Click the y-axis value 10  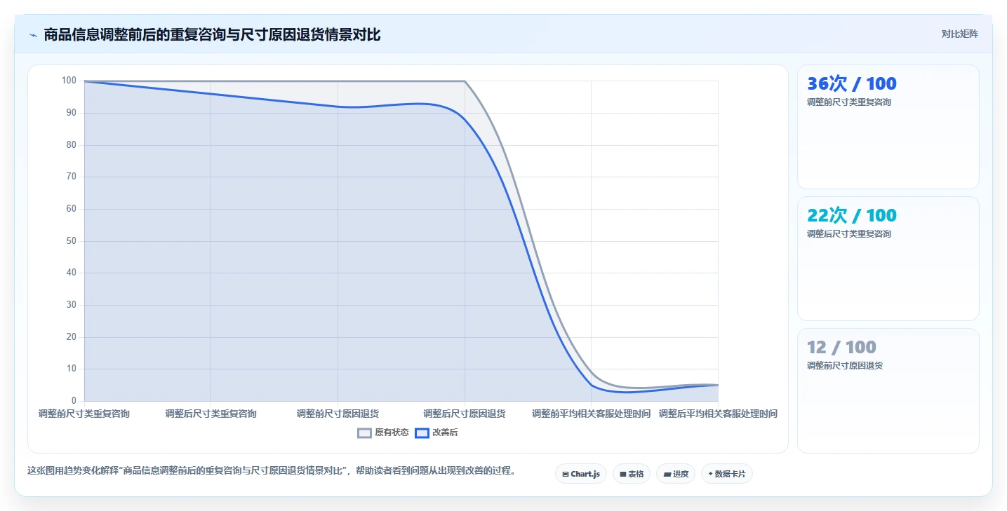72,369
